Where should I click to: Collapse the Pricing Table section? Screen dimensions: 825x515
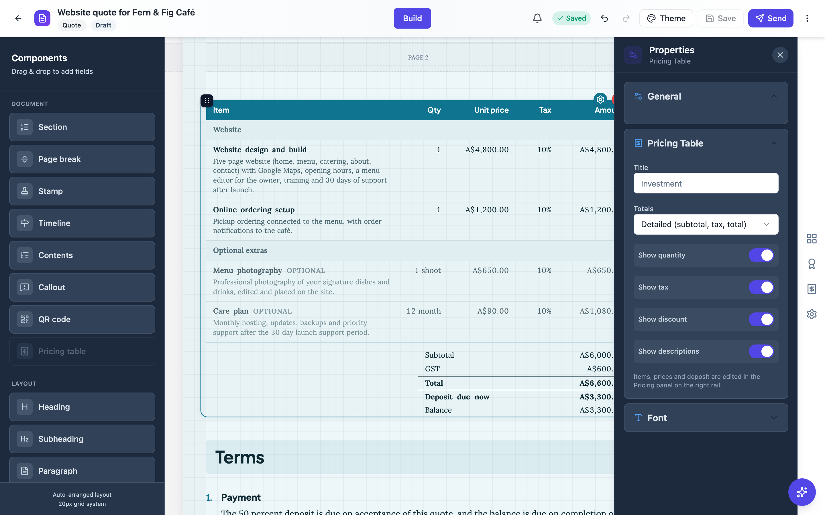coord(773,143)
